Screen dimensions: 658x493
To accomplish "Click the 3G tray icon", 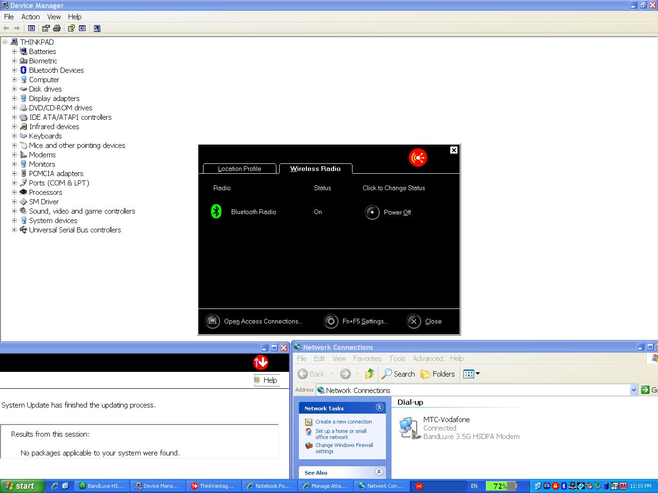I will pyautogui.click(x=547, y=486).
